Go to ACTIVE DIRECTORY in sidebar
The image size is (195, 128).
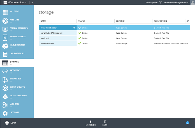click(x=18, y=96)
